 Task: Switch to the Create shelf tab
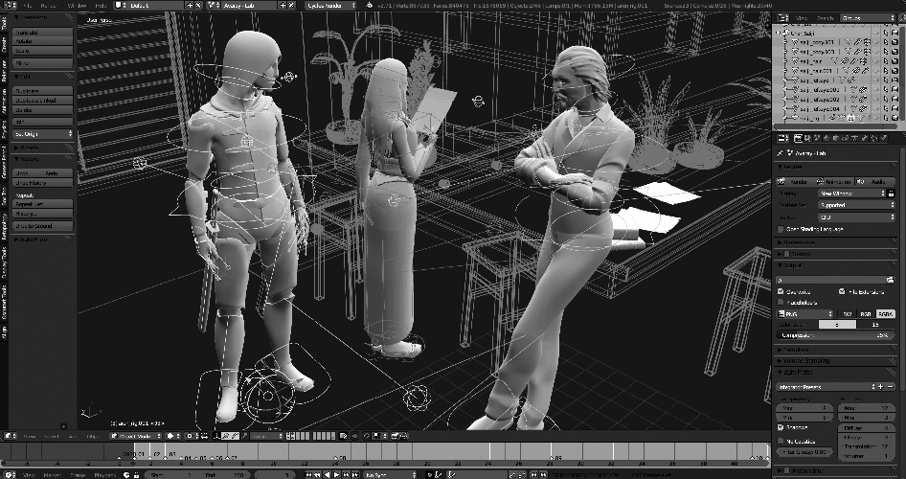click(x=4, y=46)
